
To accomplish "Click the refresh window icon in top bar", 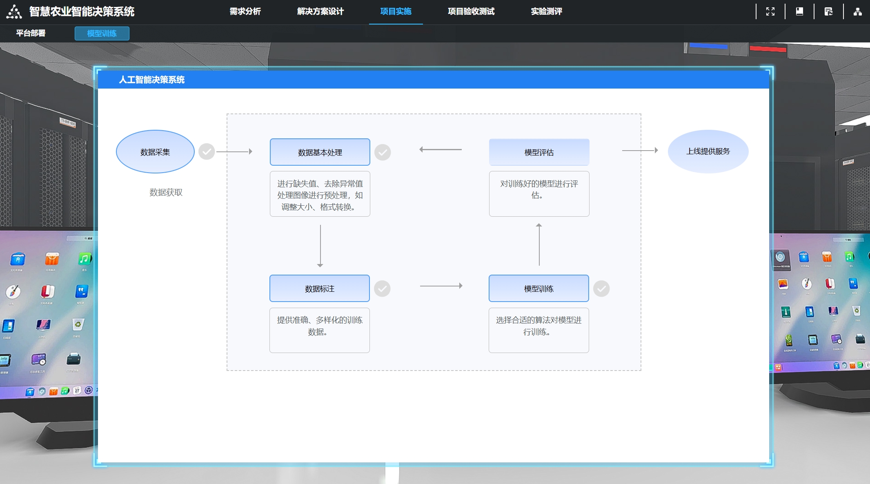I will (x=828, y=11).
